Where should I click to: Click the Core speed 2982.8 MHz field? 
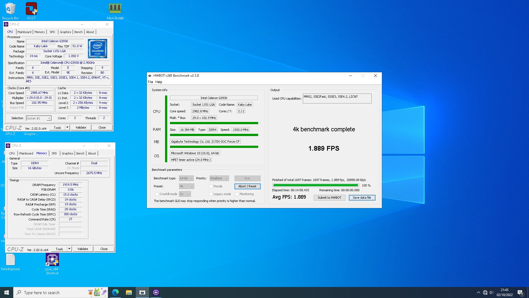pos(200,111)
